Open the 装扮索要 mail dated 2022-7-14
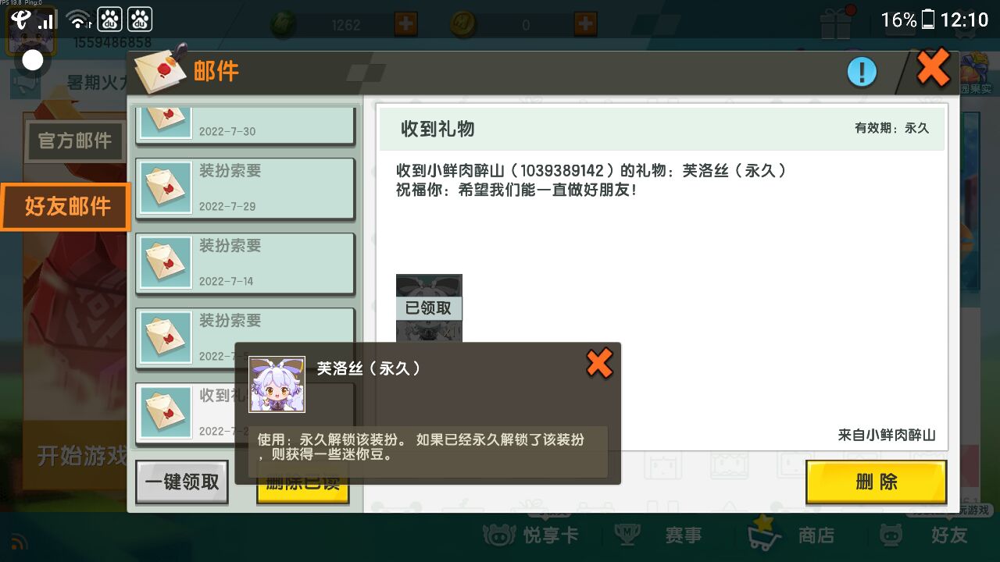 (245, 263)
